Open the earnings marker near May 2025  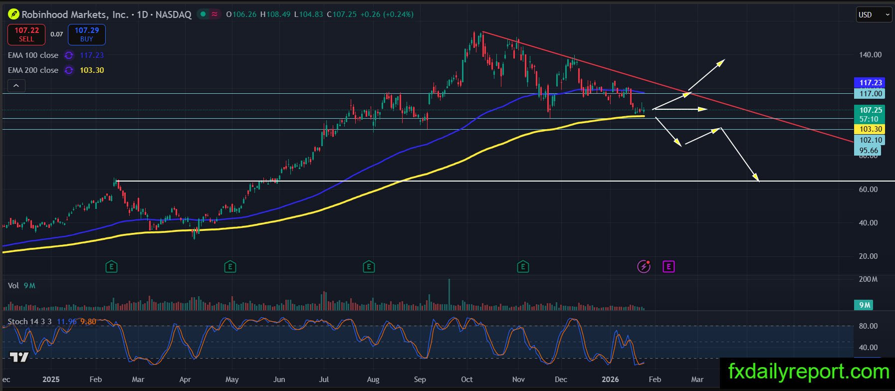point(230,267)
